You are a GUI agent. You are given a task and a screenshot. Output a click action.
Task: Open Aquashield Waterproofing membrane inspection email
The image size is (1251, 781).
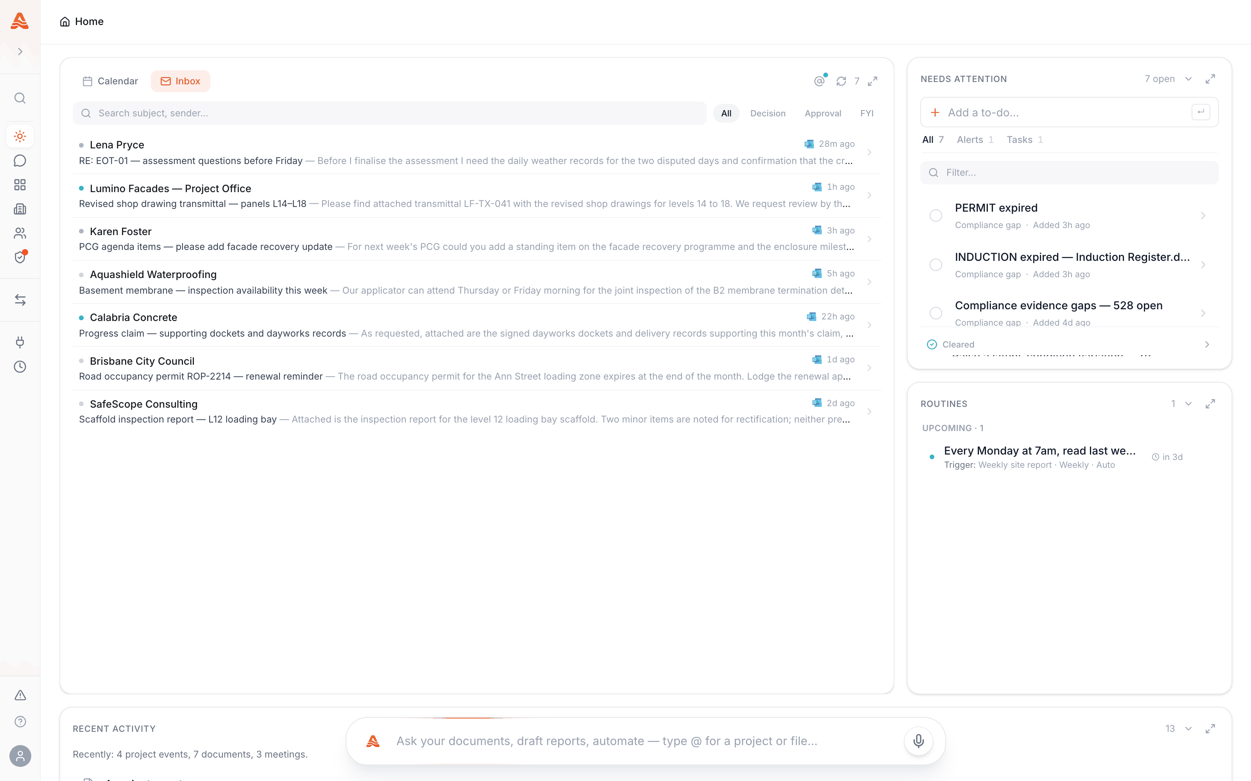tap(476, 282)
